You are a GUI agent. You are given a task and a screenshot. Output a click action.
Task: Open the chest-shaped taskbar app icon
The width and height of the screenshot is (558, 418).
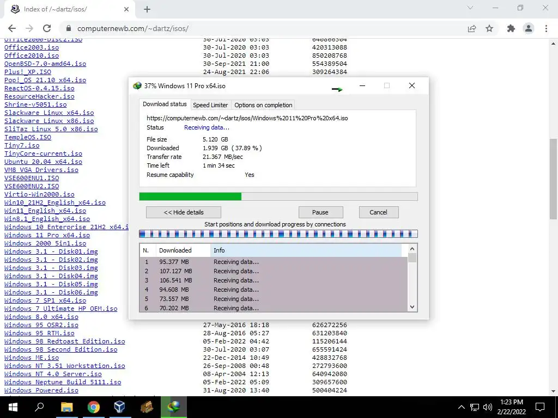coord(147,407)
